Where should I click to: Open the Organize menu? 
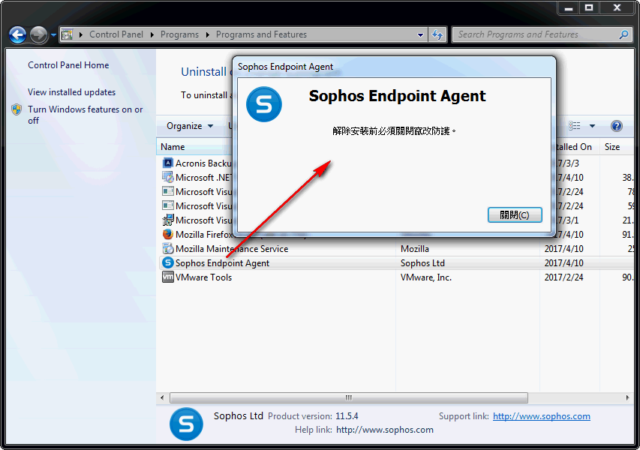[x=190, y=126]
